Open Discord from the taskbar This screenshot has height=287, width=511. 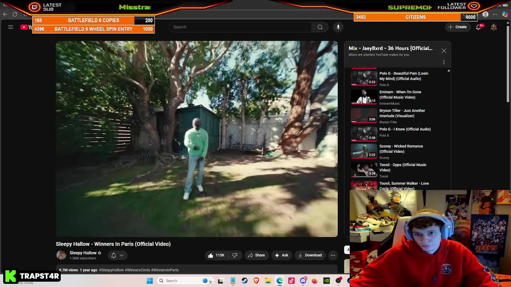(303, 281)
